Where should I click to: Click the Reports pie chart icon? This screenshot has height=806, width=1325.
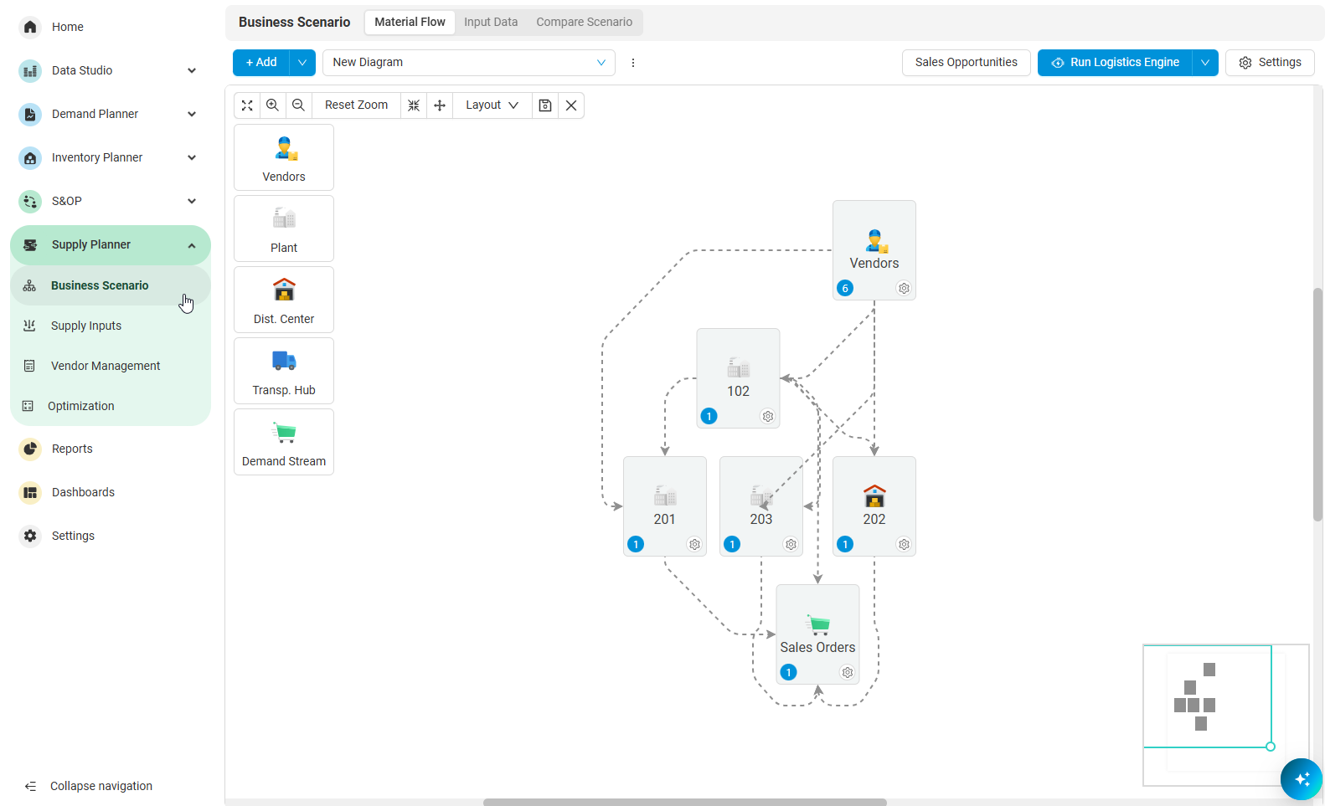tap(30, 449)
